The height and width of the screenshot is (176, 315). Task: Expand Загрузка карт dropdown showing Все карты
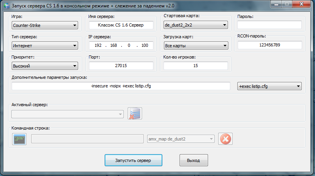click(196, 46)
